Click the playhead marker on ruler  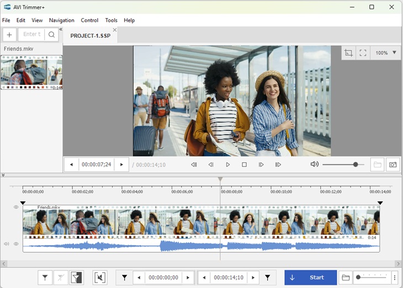click(220, 179)
